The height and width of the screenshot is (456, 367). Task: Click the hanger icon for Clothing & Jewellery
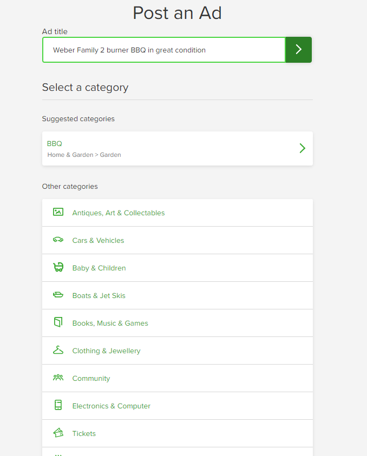pos(58,350)
